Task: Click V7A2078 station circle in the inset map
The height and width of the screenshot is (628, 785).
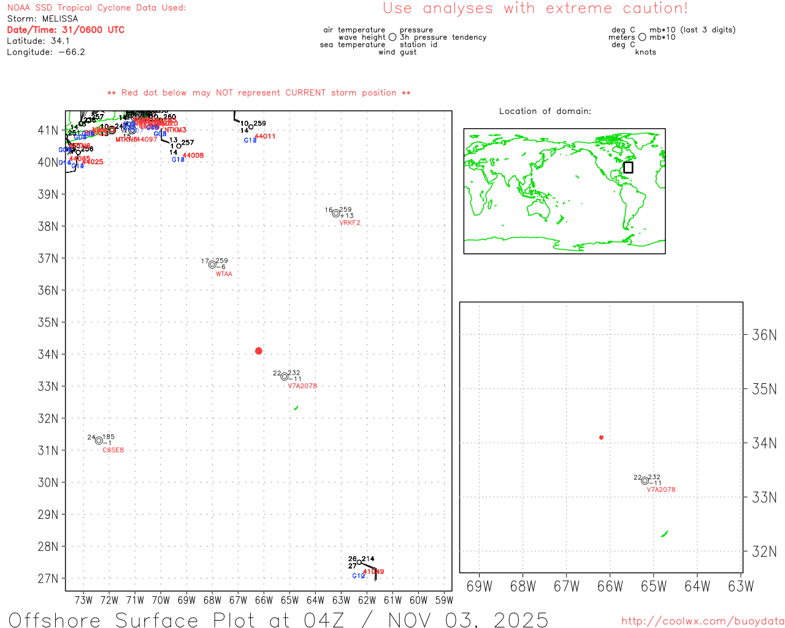Action: tap(645, 481)
